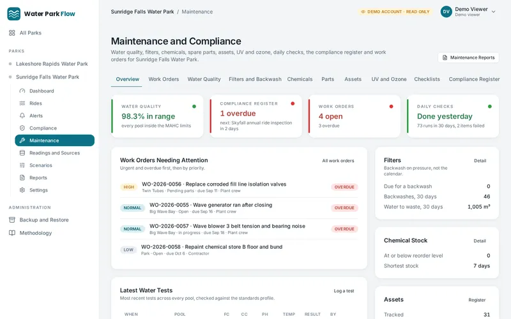Screen dimensions: 511x319
Task: Click the Shortest stock 7 days value
Action: (x=482, y=266)
